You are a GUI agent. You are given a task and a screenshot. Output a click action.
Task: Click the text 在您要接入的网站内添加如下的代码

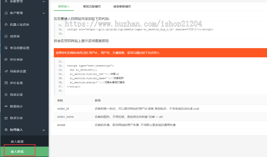[x=82, y=19]
